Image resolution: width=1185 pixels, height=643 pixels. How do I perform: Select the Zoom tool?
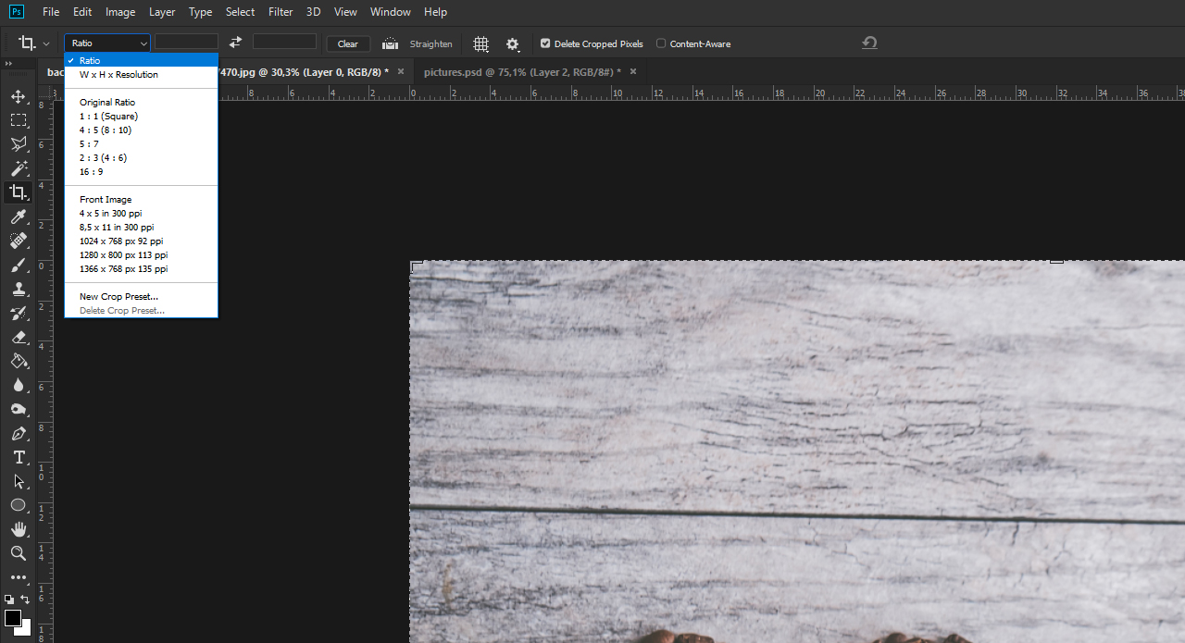tap(19, 553)
